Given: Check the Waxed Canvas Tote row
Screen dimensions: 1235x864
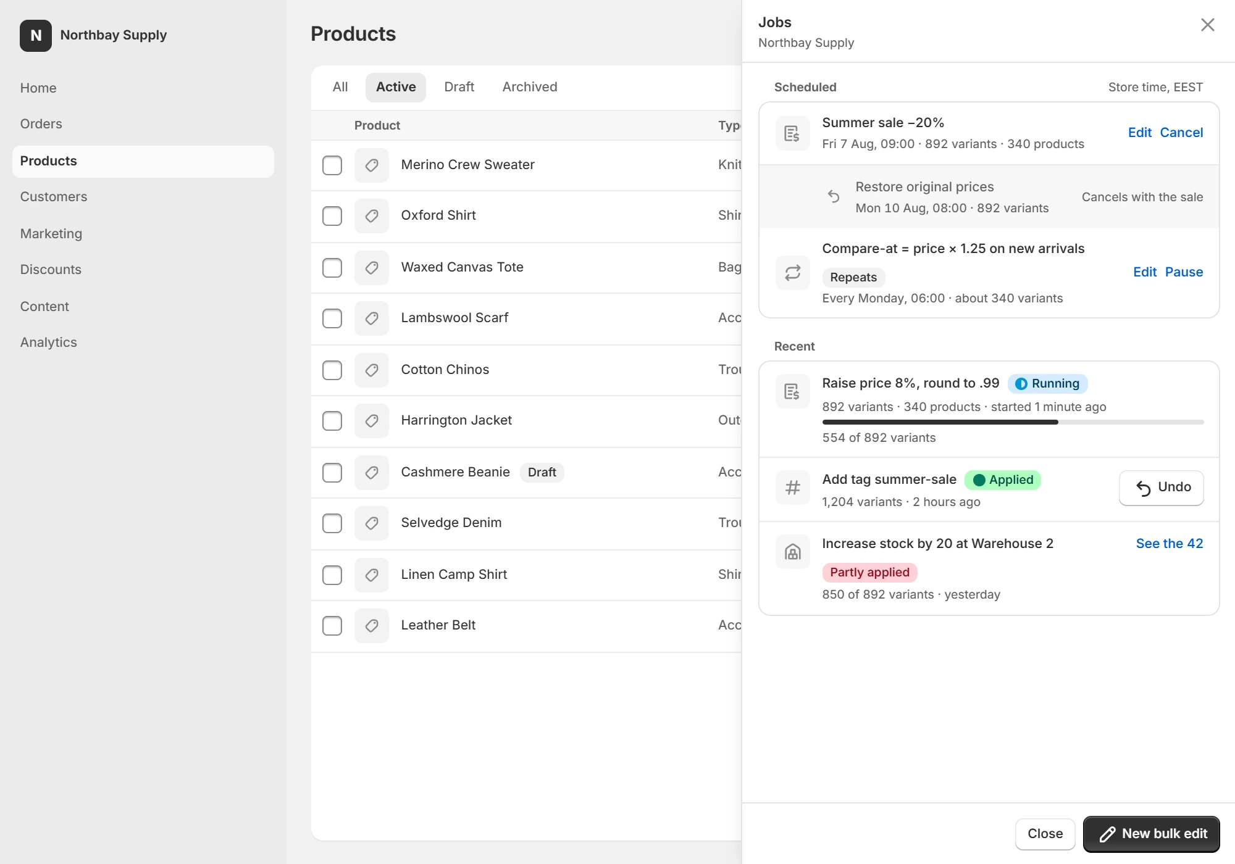Looking at the screenshot, I should click(332, 267).
